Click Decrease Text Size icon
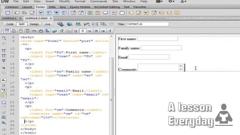 pos(75,31)
